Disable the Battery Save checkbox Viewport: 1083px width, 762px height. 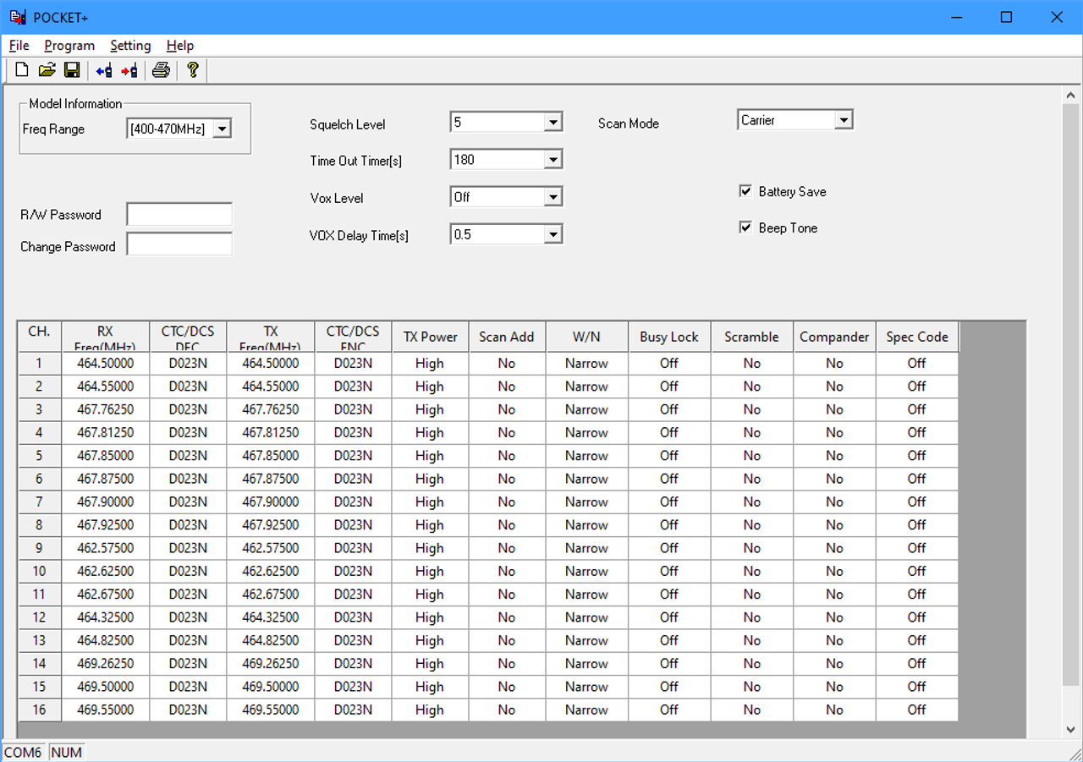(x=745, y=191)
